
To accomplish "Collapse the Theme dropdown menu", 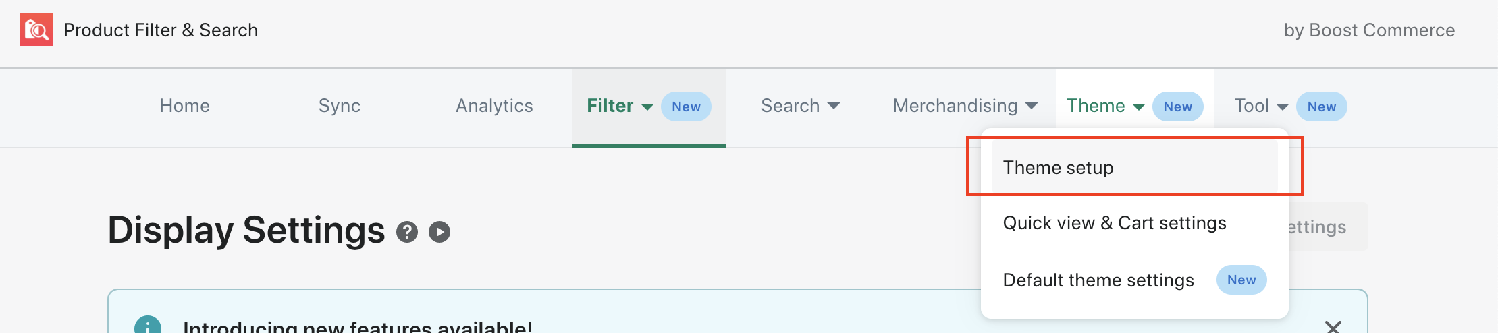I will click(x=1105, y=106).
